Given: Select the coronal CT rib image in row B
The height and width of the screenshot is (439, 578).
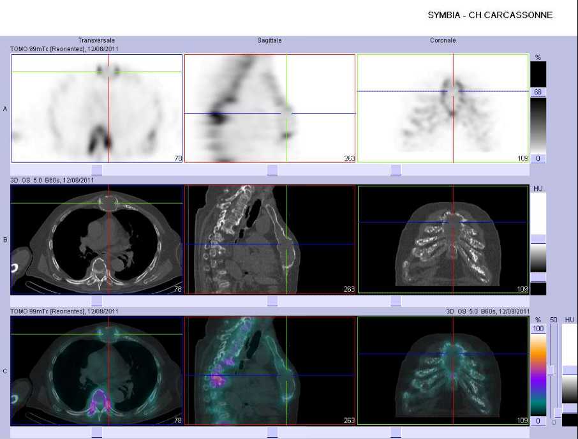Looking at the screenshot, I should (443, 239).
